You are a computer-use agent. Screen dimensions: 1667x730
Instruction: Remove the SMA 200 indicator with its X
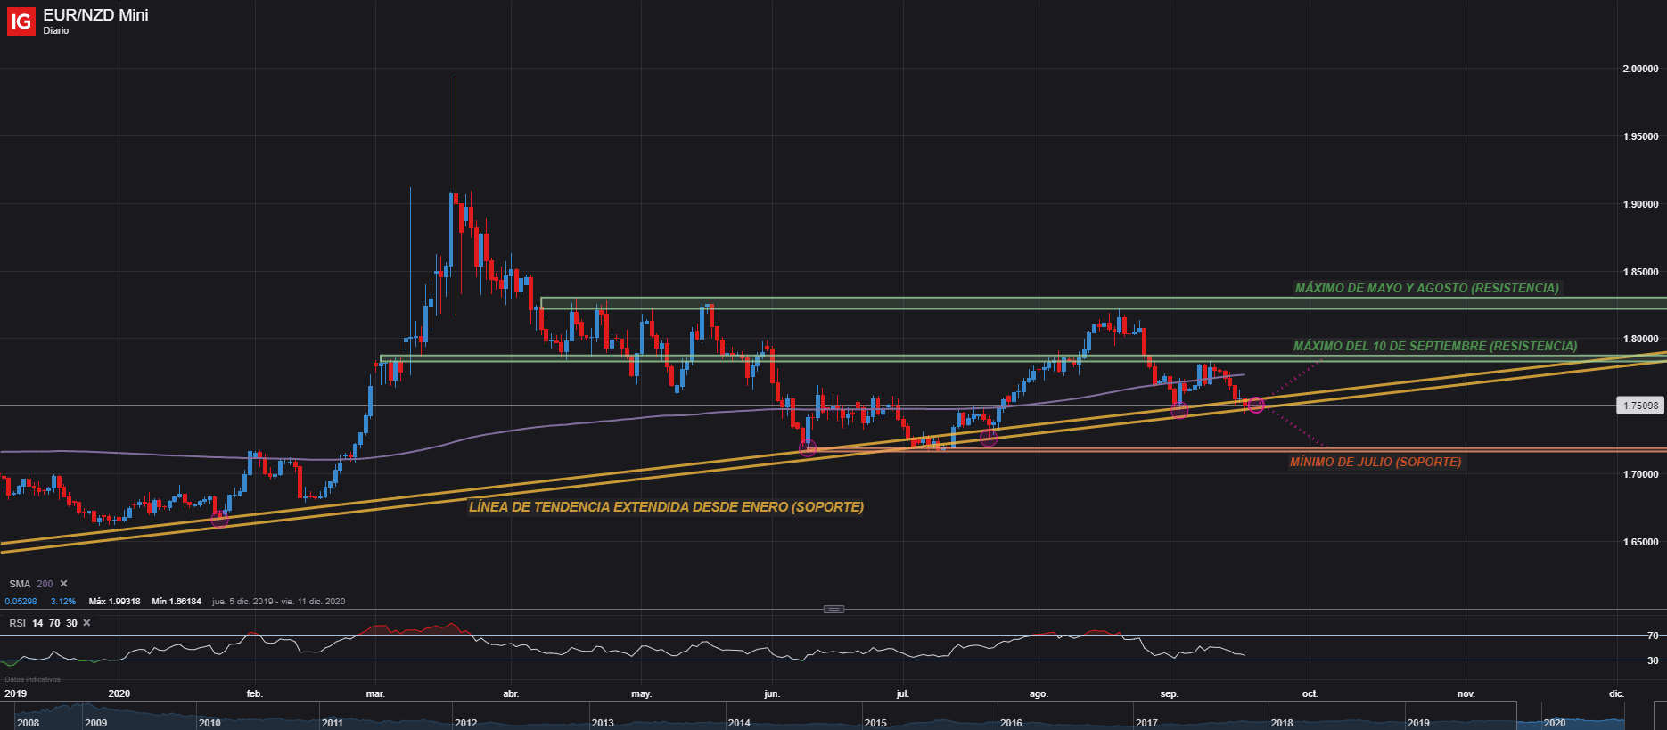pyautogui.click(x=63, y=584)
